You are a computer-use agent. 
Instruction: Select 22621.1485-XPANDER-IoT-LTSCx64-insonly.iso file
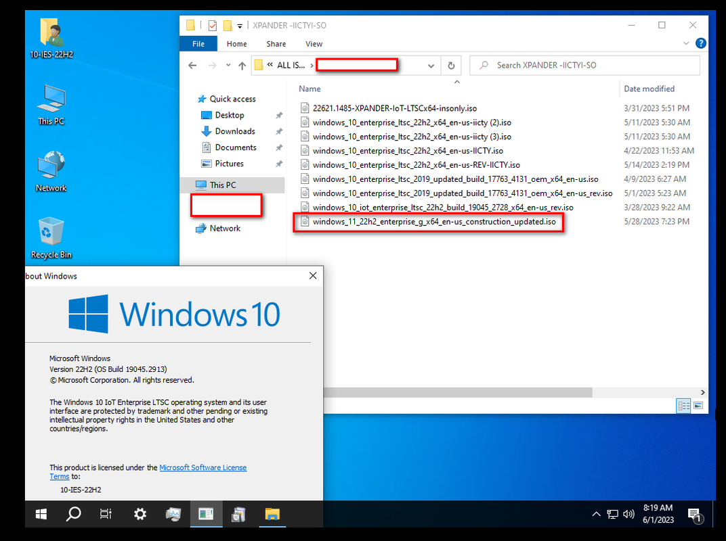coord(394,108)
